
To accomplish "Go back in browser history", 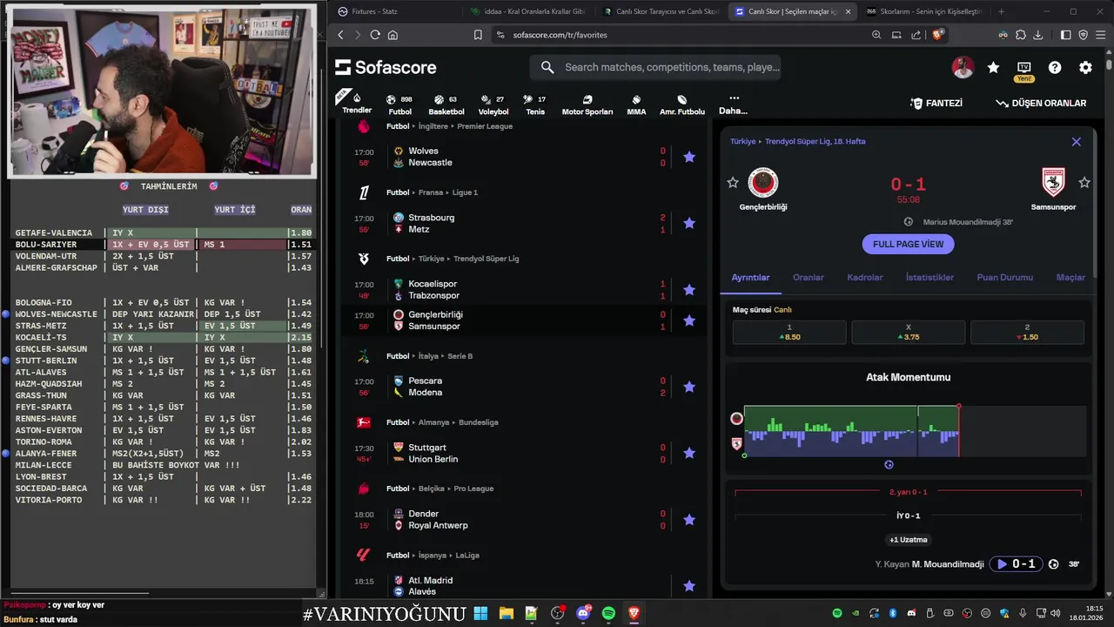I will click(340, 35).
